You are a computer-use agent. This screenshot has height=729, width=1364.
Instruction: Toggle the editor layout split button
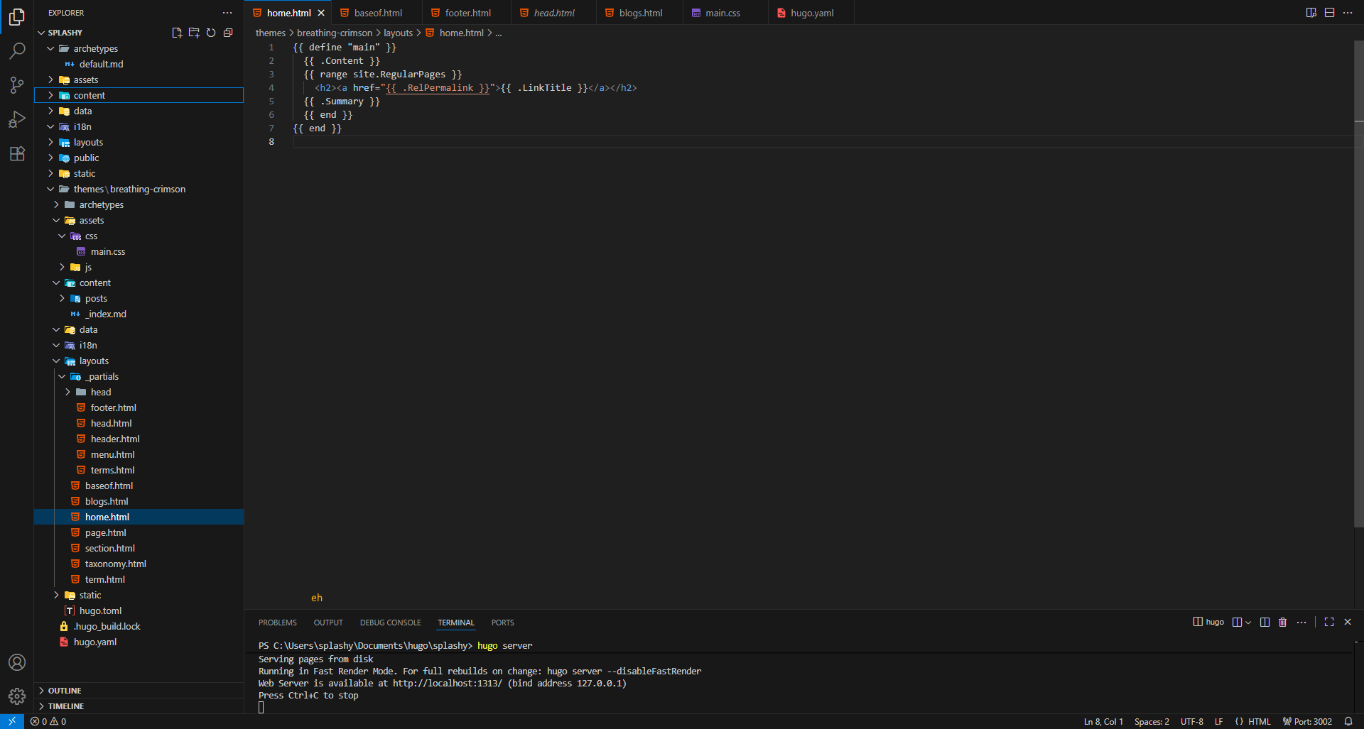(1329, 13)
